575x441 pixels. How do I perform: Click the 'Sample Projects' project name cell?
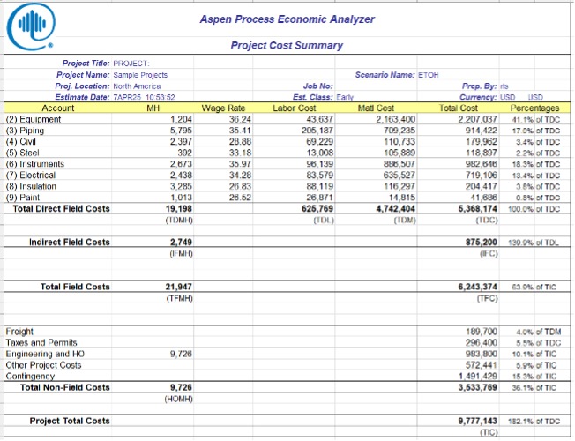coord(140,75)
